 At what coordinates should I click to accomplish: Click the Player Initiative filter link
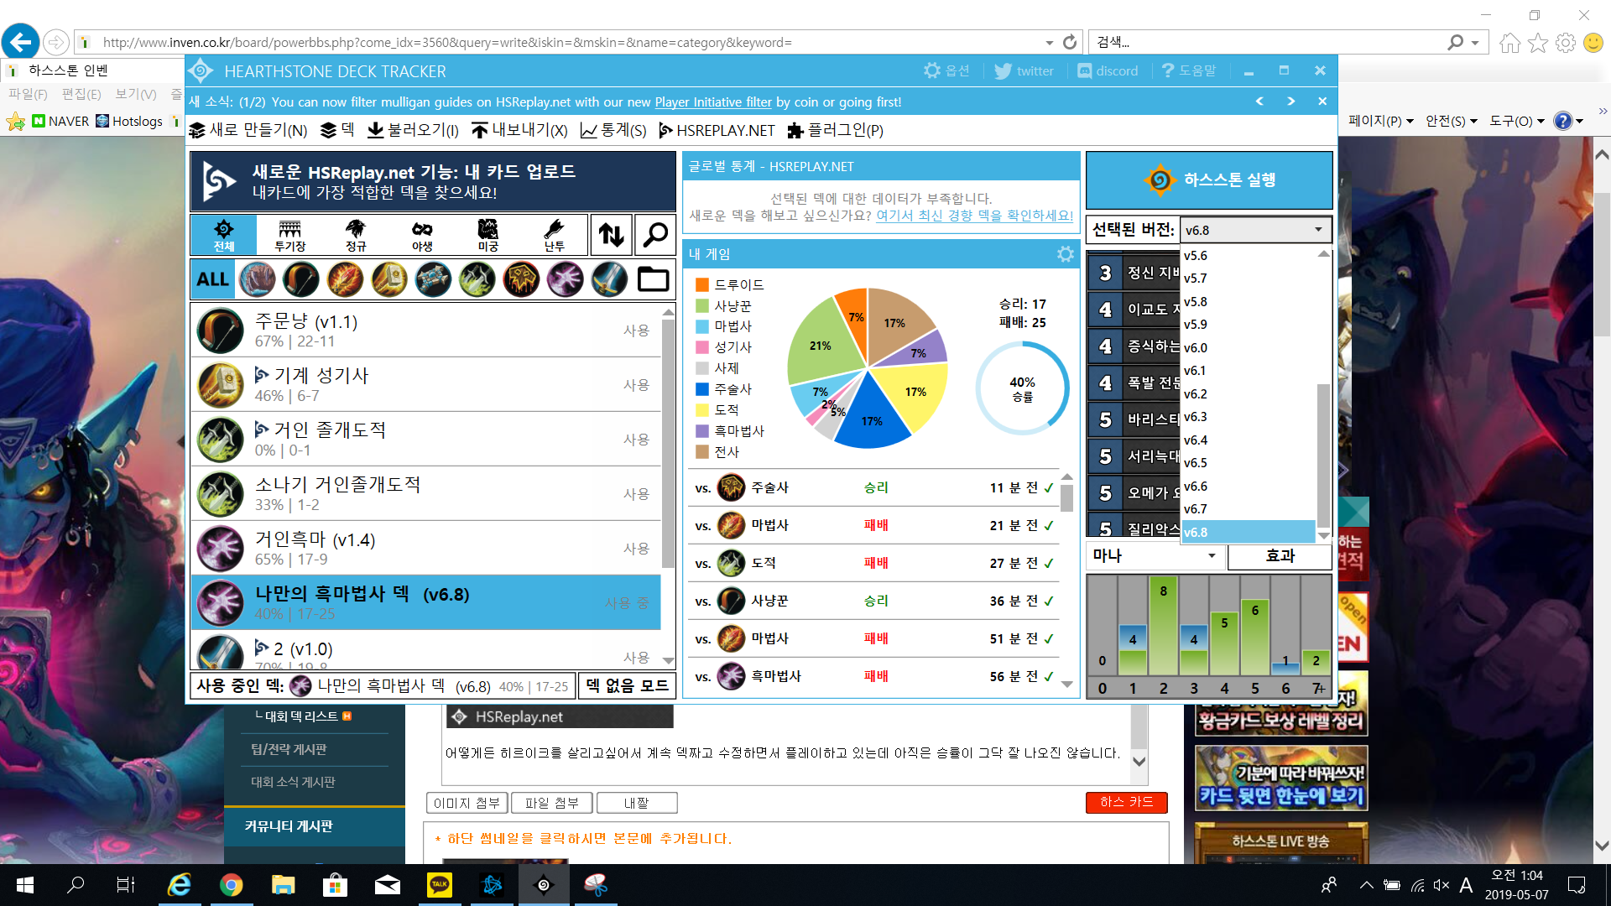(x=712, y=102)
